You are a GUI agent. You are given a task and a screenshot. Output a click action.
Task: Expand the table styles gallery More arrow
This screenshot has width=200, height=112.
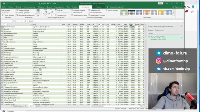click(174, 15)
